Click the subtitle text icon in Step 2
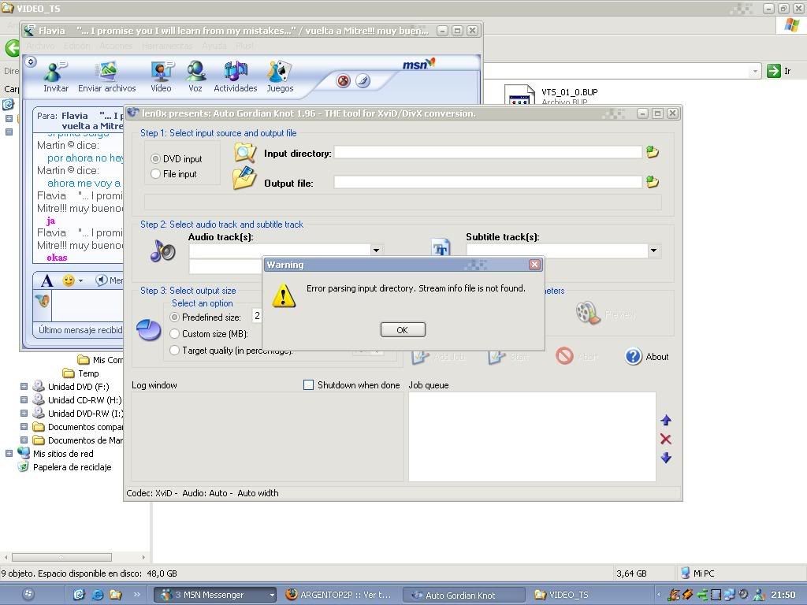 pyautogui.click(x=441, y=247)
